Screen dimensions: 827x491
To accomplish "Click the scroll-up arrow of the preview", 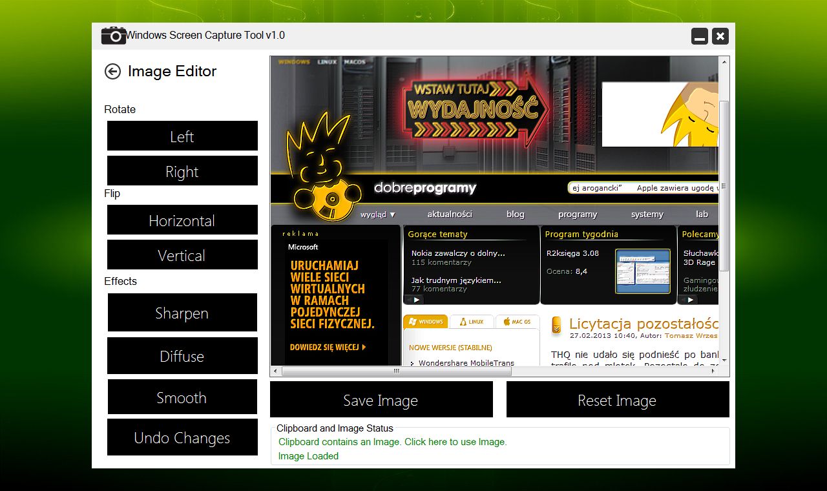I will click(724, 62).
